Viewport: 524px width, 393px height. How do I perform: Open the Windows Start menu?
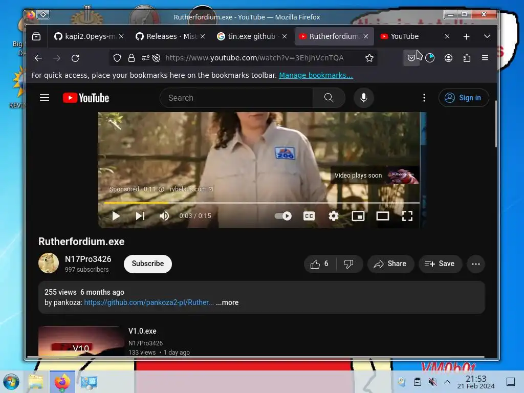tap(11, 382)
